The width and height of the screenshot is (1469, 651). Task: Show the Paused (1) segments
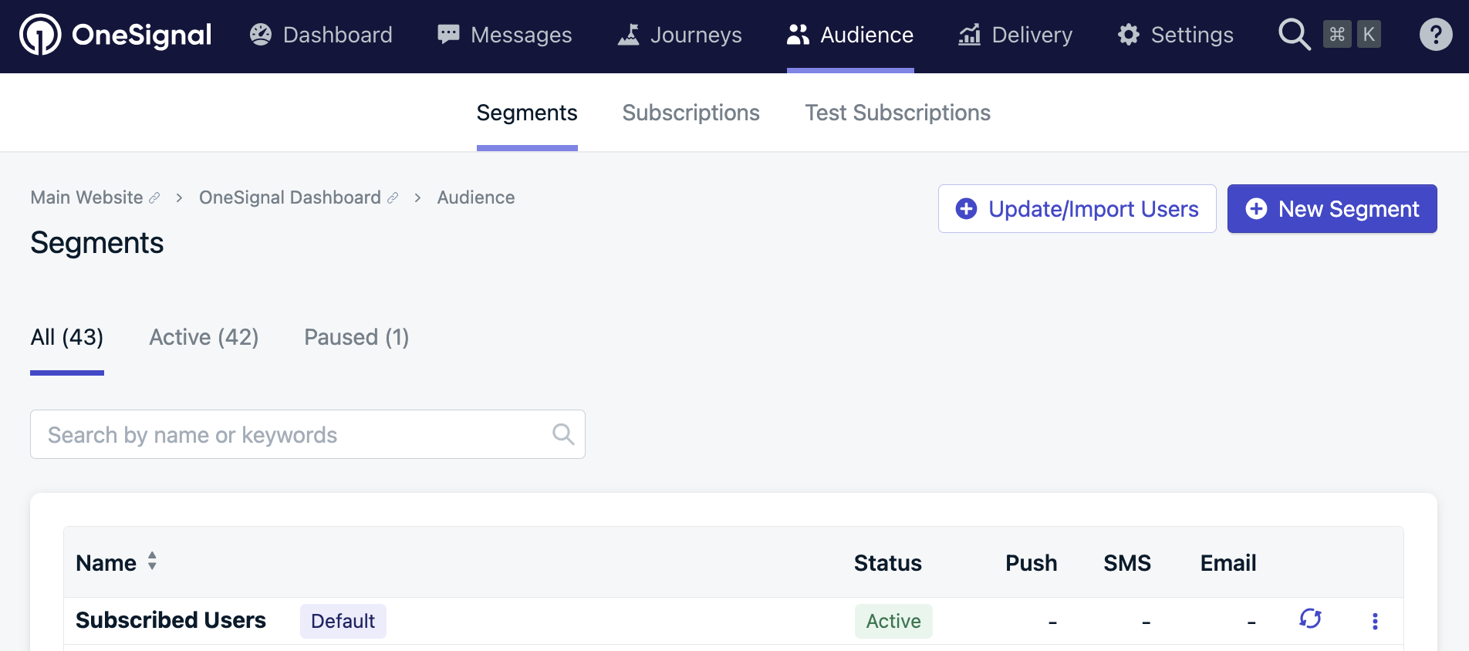click(x=356, y=337)
